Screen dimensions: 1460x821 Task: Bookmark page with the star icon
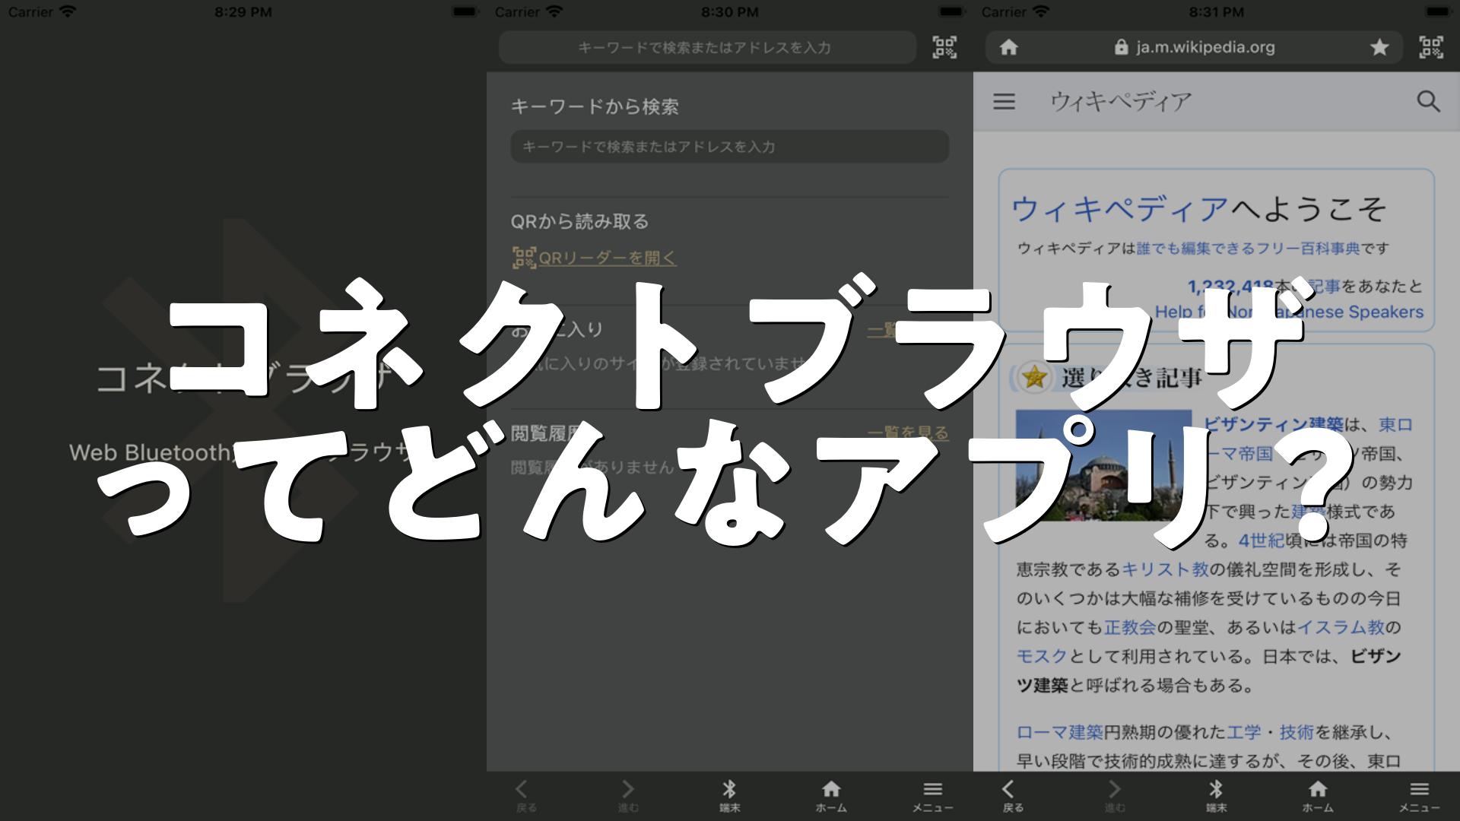click(1379, 47)
